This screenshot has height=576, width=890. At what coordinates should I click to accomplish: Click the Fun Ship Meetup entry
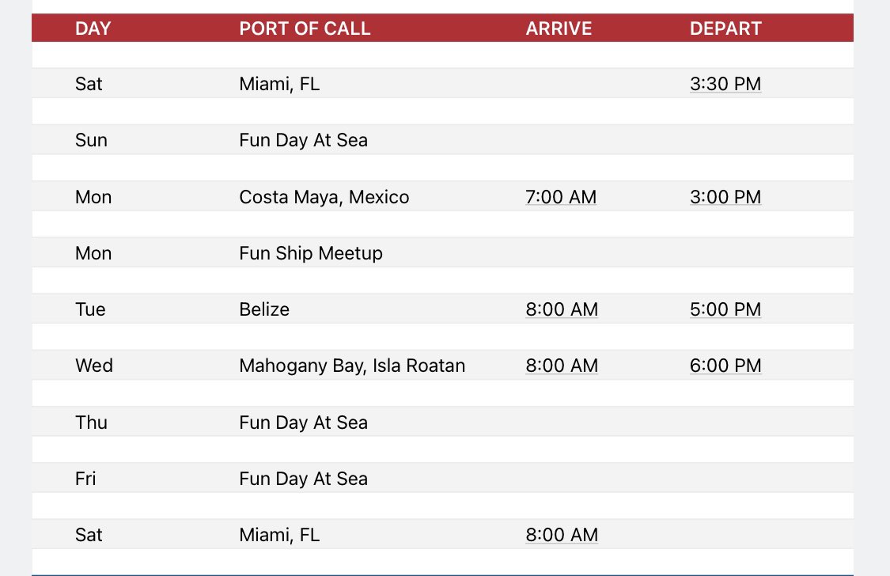click(310, 253)
